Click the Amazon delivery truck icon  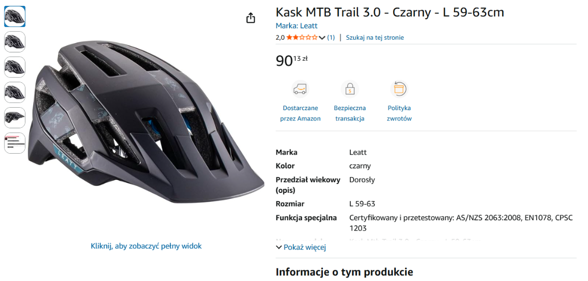pos(300,89)
